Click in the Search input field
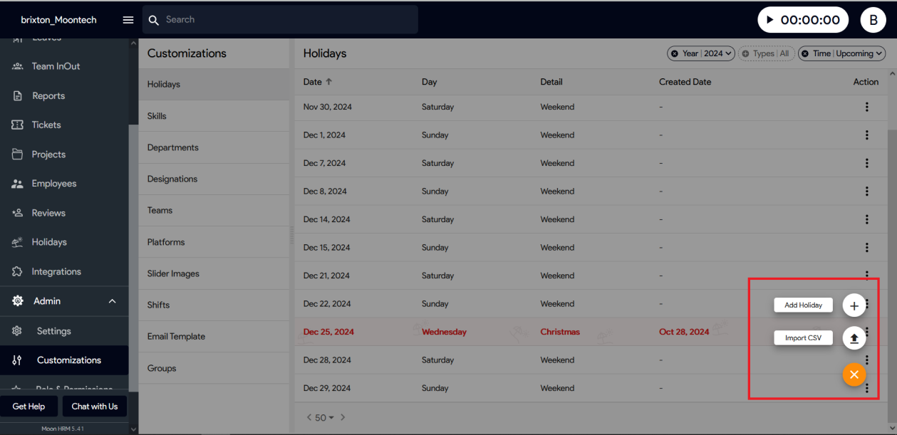This screenshot has height=435, width=897. point(285,20)
